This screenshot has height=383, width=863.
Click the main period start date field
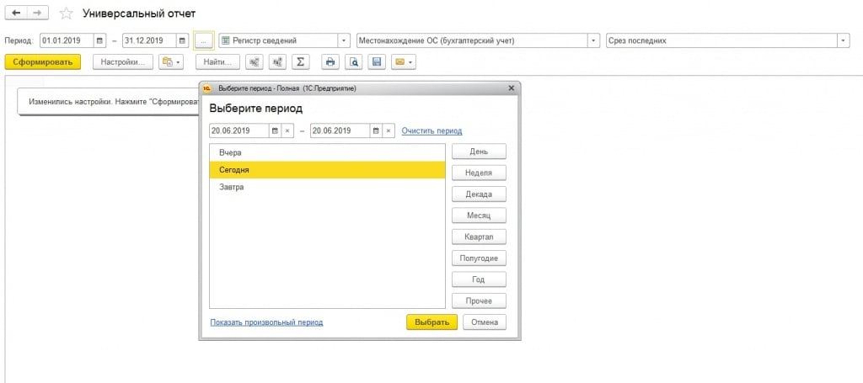(66, 40)
